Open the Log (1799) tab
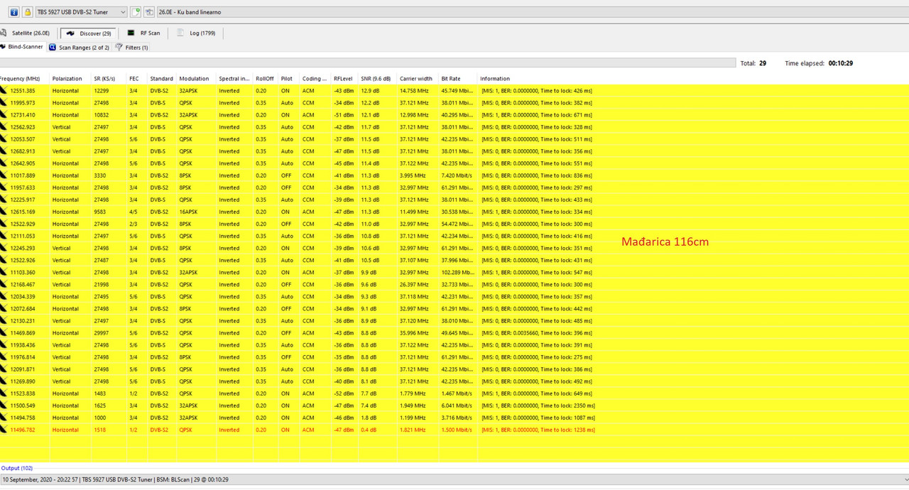The image size is (909, 490). point(196,33)
